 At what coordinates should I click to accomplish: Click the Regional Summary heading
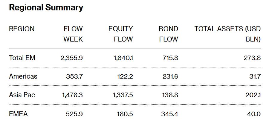coord(46,8)
